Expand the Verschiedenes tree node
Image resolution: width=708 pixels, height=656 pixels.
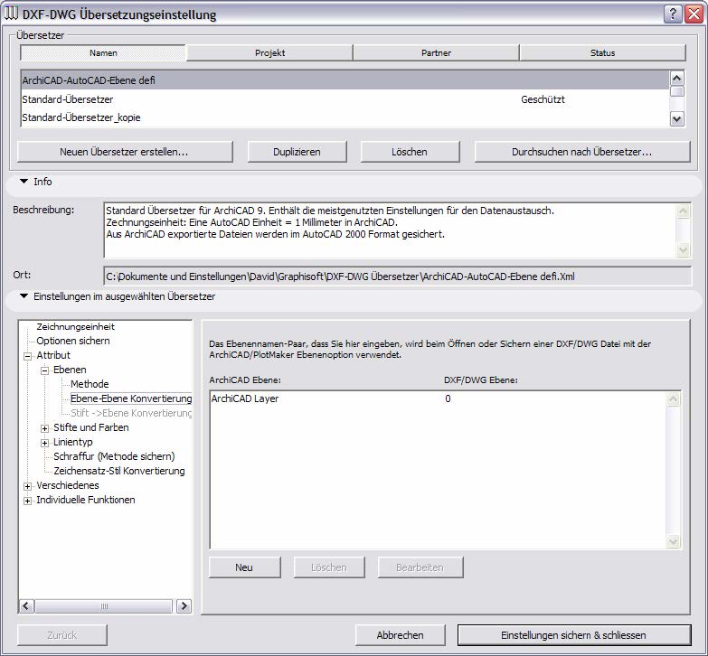[27, 486]
